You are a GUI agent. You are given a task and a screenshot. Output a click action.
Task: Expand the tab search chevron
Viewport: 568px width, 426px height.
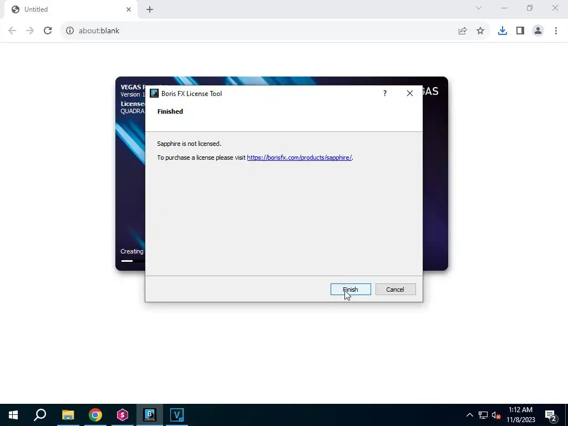click(x=479, y=8)
